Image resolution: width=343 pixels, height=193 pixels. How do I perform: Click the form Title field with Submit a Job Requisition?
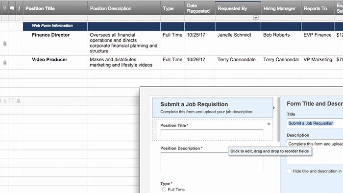[x=315, y=123]
